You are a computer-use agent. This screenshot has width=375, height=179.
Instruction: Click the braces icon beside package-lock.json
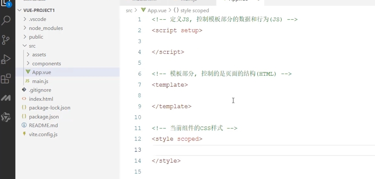(x=24, y=108)
